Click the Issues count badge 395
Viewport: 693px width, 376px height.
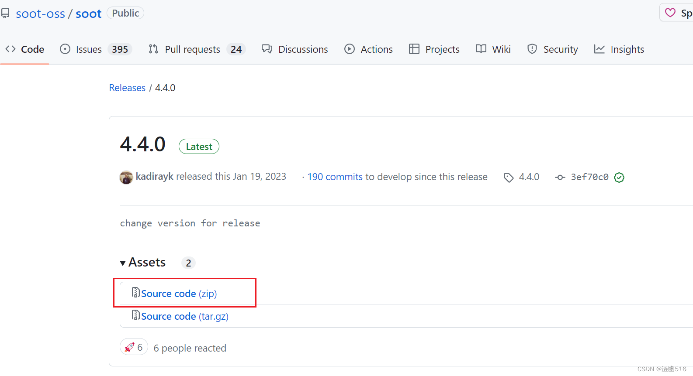pyautogui.click(x=120, y=49)
